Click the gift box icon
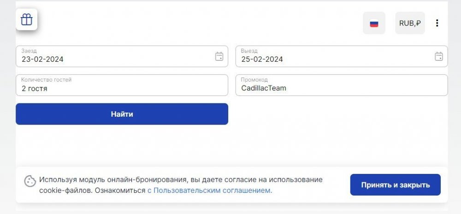The width and height of the screenshot is (461, 214). (x=27, y=20)
